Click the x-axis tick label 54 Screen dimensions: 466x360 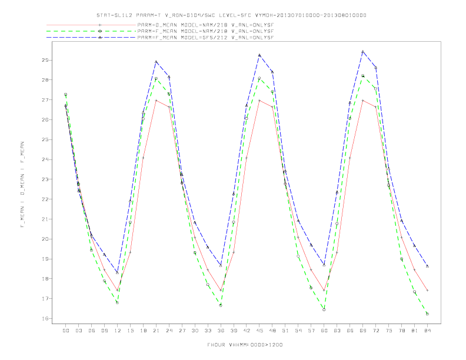(298, 331)
